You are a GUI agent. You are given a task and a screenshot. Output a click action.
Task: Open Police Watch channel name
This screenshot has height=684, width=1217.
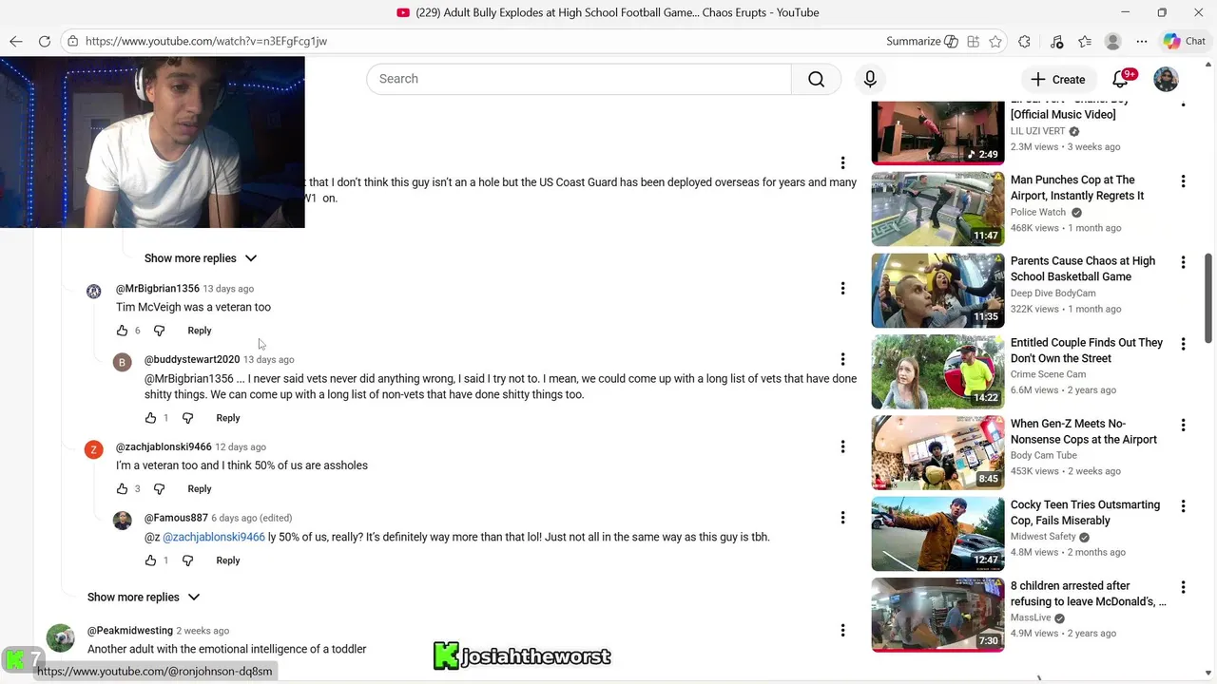1038,213
